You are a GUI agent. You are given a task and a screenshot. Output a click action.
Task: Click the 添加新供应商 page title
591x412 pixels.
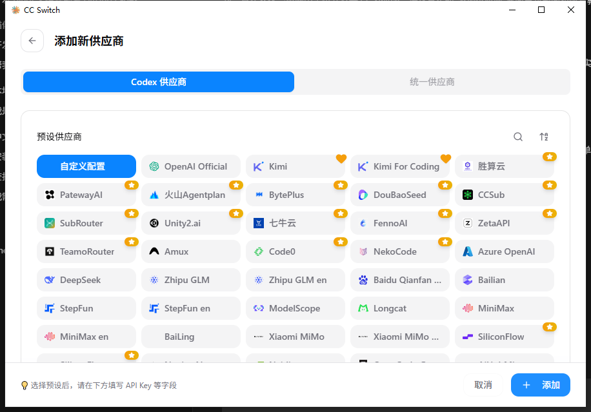coord(89,41)
